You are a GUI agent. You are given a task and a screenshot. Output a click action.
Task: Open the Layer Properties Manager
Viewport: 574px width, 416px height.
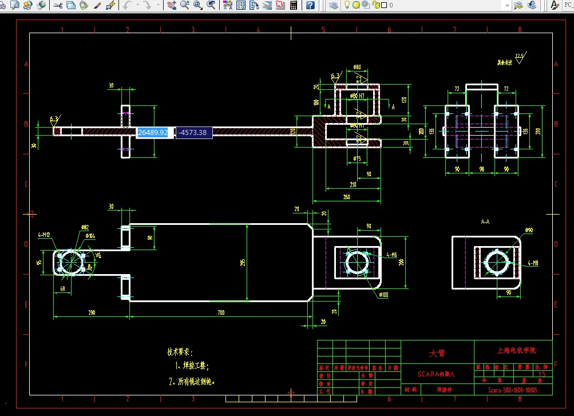(334, 5)
